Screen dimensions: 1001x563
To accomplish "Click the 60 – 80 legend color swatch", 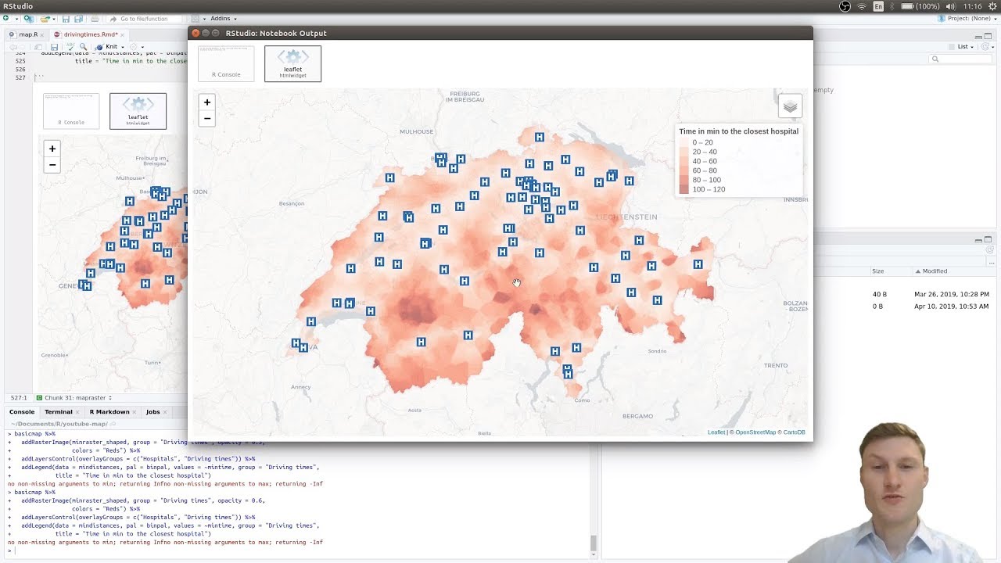I will click(684, 170).
